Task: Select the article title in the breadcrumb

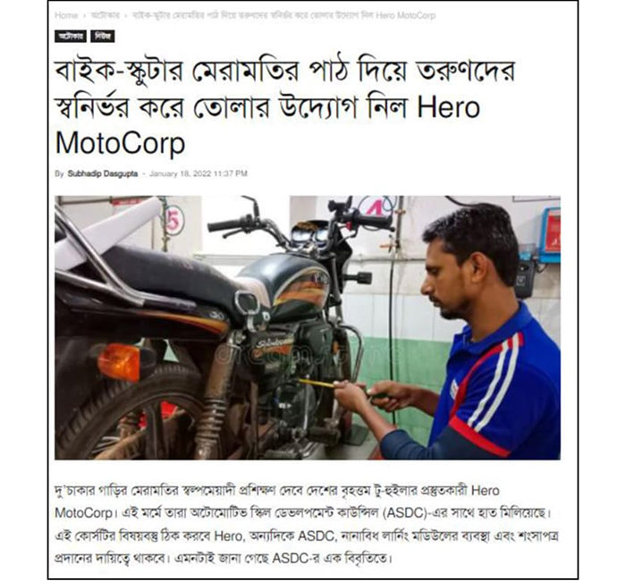Action: [x=283, y=15]
